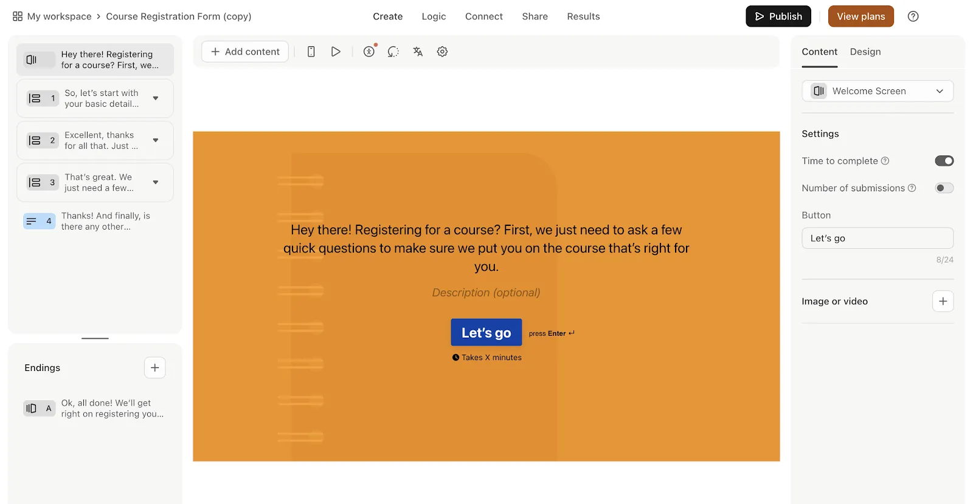
Task: Click the AI regenerate icon in toolbar
Action: click(393, 52)
